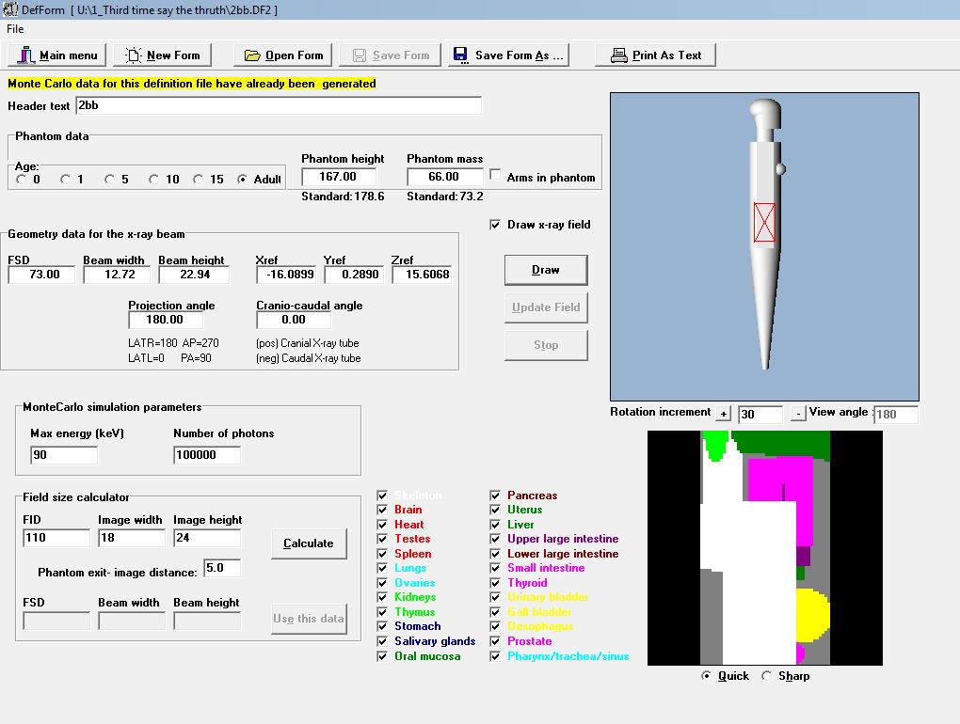
Task: Click the Max energy keV field
Action: (64, 455)
